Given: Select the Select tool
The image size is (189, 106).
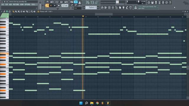Looking at the screenshot, I should coord(29,11).
